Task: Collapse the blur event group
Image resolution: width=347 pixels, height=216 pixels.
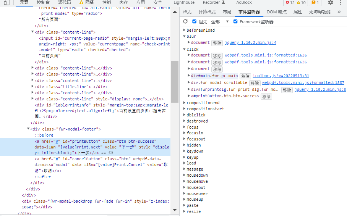Action: click(184, 36)
